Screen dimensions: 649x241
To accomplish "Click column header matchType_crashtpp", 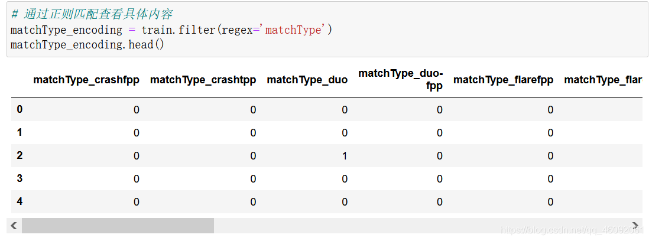I will pos(203,80).
